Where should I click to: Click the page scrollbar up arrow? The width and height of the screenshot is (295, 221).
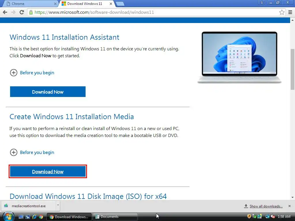pyautogui.click(x=292, y=20)
